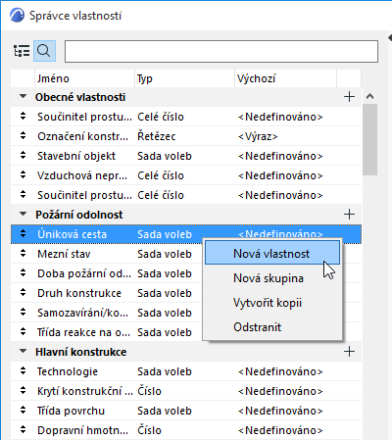Sort by the Typ column header
Image resolution: width=392 pixels, height=440 pixels.
click(184, 78)
